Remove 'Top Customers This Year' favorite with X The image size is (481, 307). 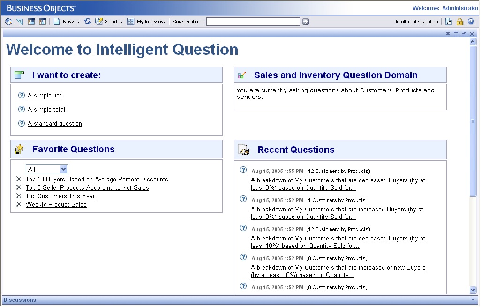click(x=19, y=196)
